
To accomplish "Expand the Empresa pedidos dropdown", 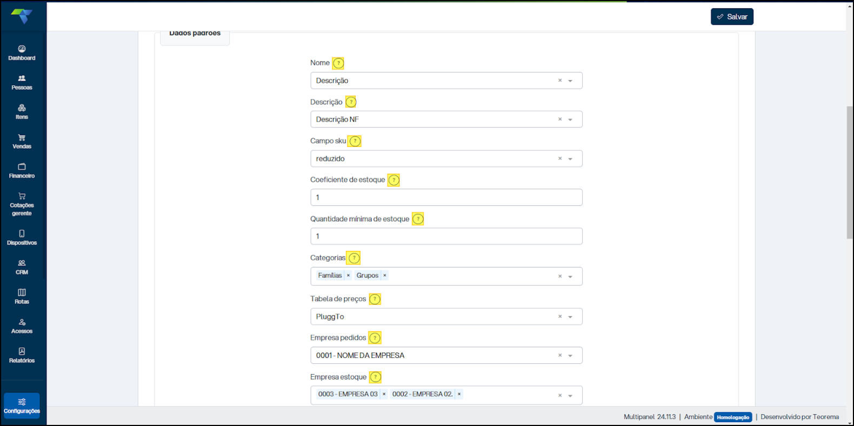I will (x=570, y=356).
